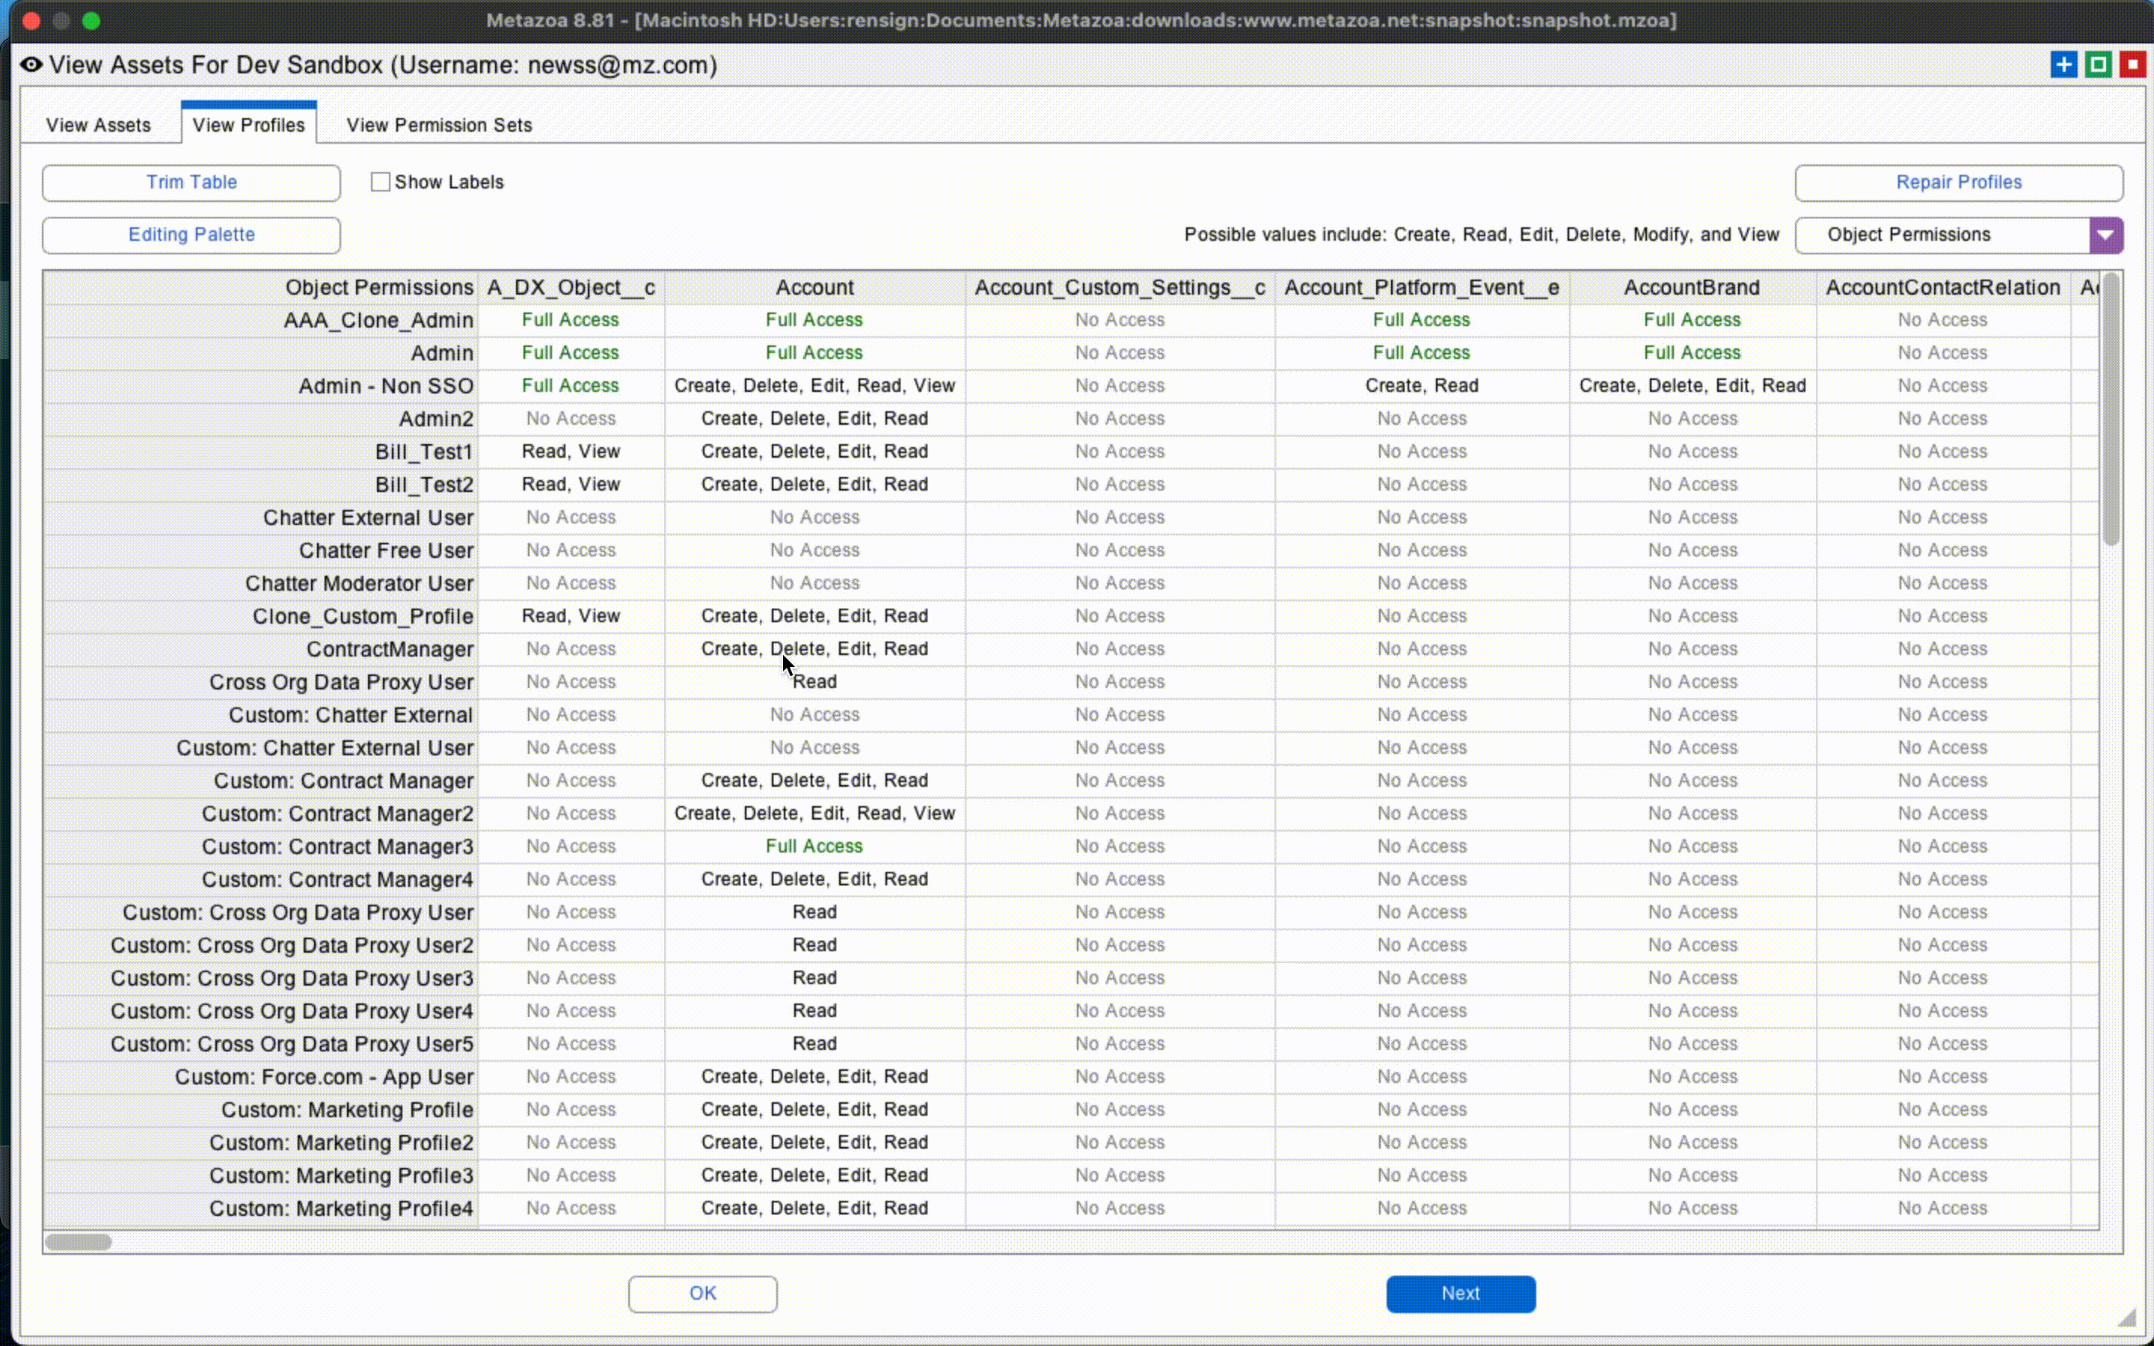
Task: Select Custom: Force.com - App User row
Action: point(324,1077)
